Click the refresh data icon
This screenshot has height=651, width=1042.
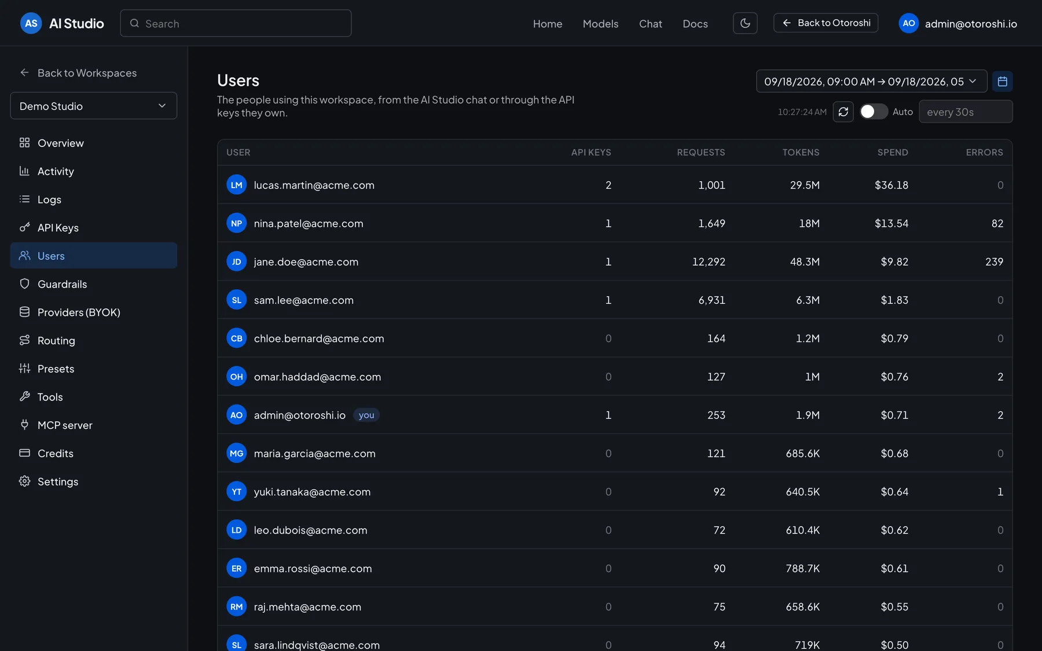click(843, 112)
